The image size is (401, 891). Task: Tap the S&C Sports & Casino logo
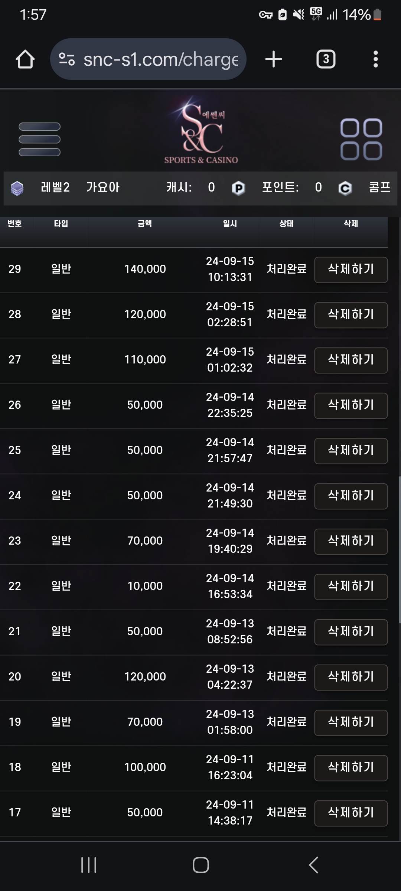[x=201, y=130]
